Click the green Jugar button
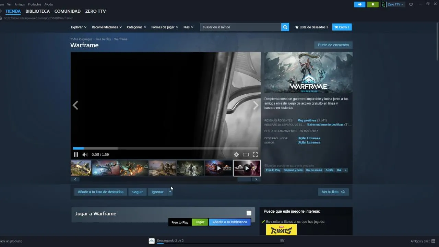Screen dimensions: 439x247 pyautogui.click(x=200, y=222)
